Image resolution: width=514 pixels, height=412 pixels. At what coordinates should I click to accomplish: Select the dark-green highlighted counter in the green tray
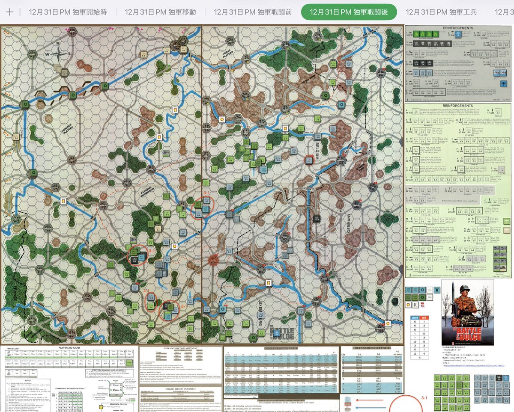[459, 385]
